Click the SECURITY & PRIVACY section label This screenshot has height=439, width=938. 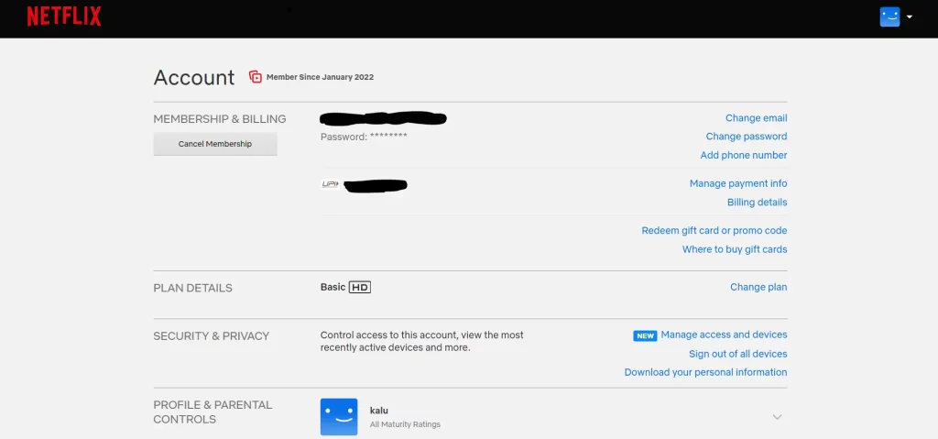point(212,336)
